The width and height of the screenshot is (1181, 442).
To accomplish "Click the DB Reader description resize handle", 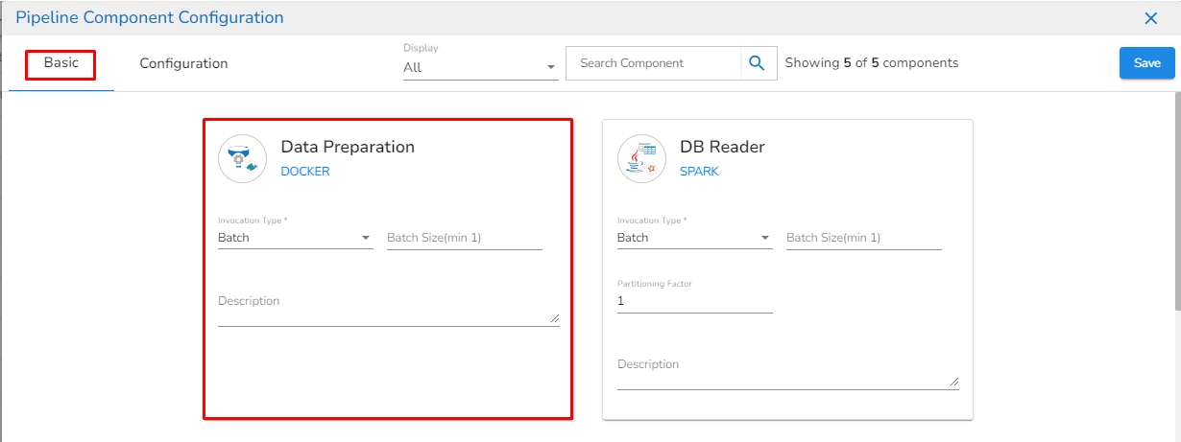I will 953,381.
